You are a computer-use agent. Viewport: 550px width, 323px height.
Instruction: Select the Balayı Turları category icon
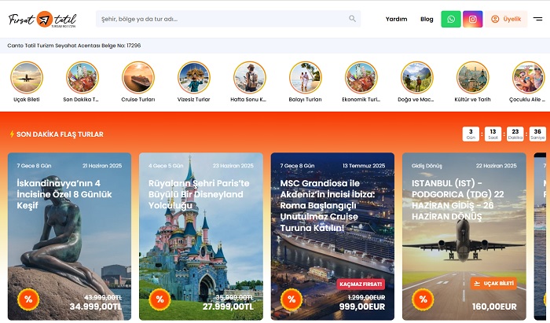coord(306,78)
